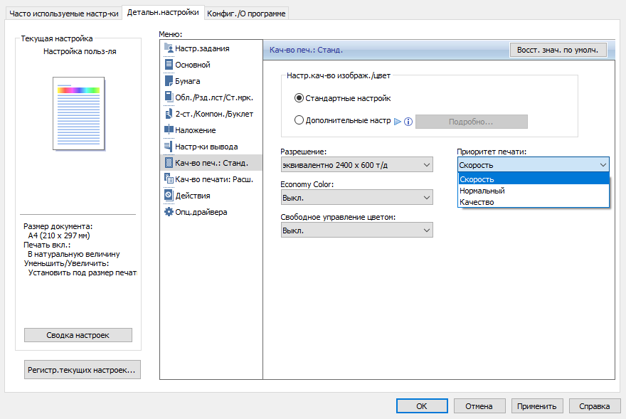Open the Разрешение dropdown
The width and height of the screenshot is (626, 419).
click(x=356, y=165)
